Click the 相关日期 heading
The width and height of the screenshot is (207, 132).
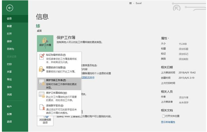pos(167,67)
